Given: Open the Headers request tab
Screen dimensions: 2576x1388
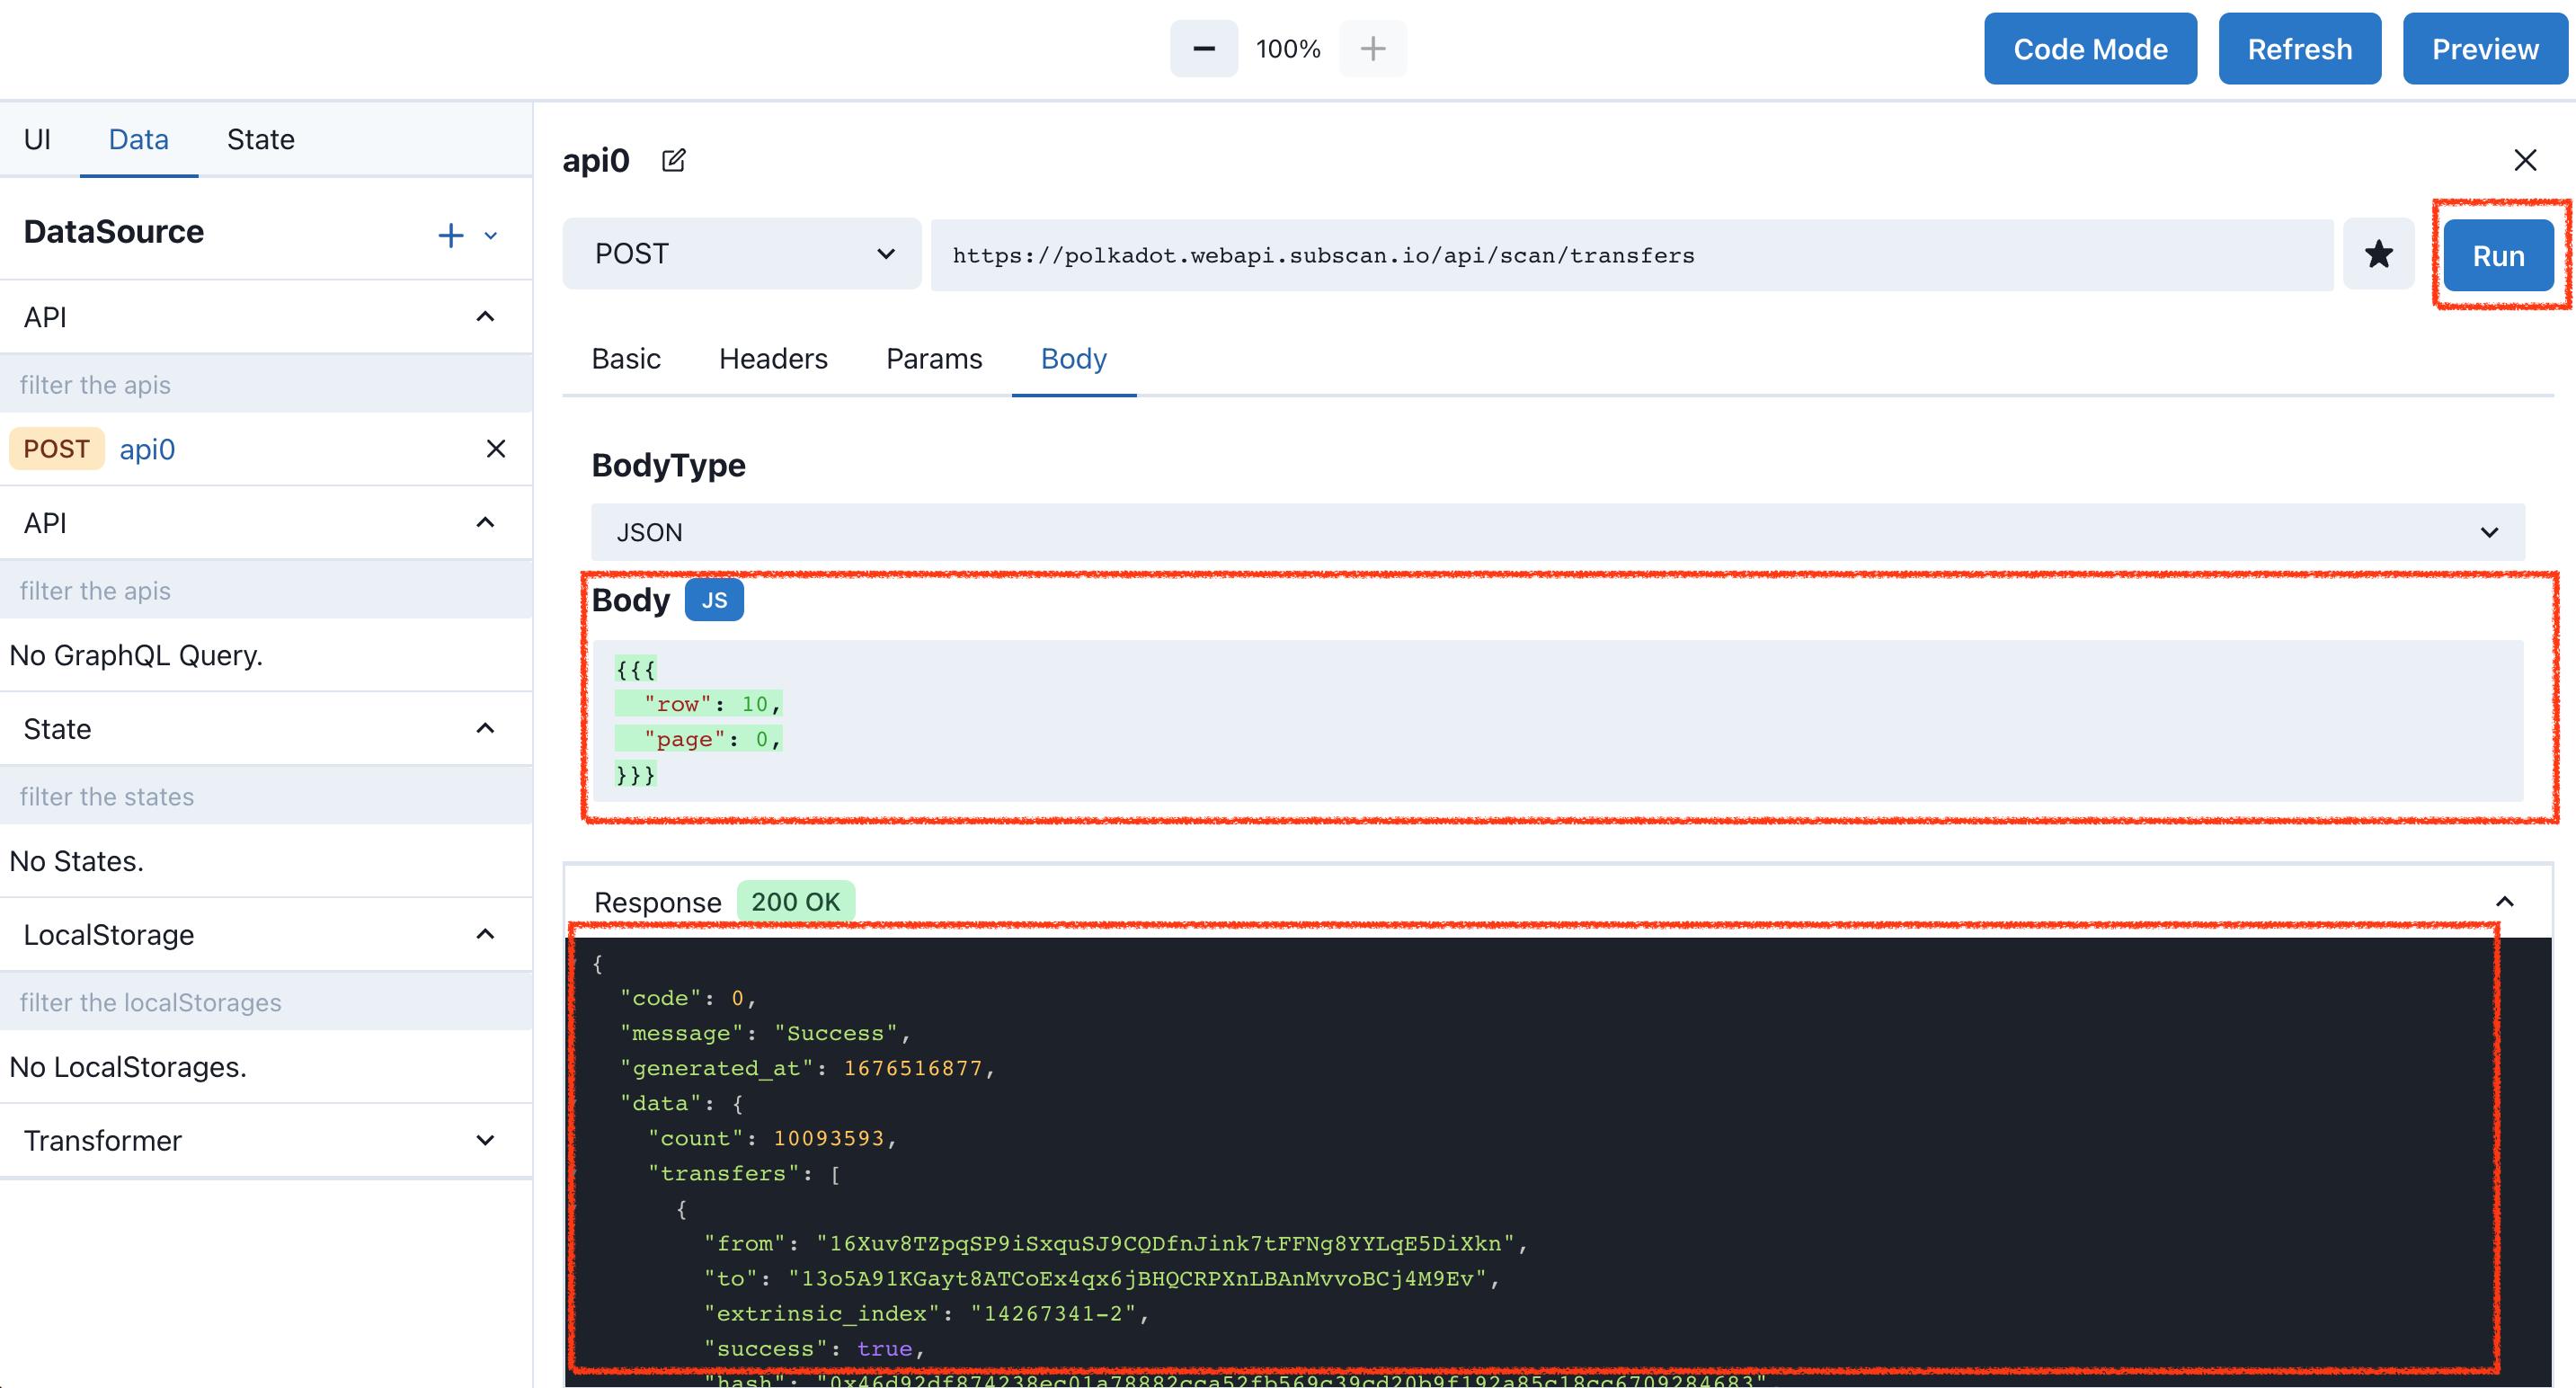Looking at the screenshot, I should pyautogui.click(x=773, y=359).
